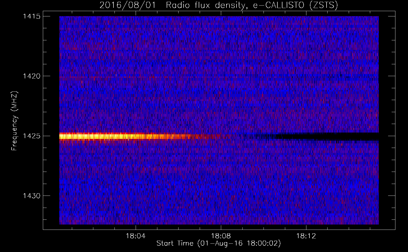The image size is (408, 252).
Task: Click the 18:08 time tick label
Action: coord(221,236)
